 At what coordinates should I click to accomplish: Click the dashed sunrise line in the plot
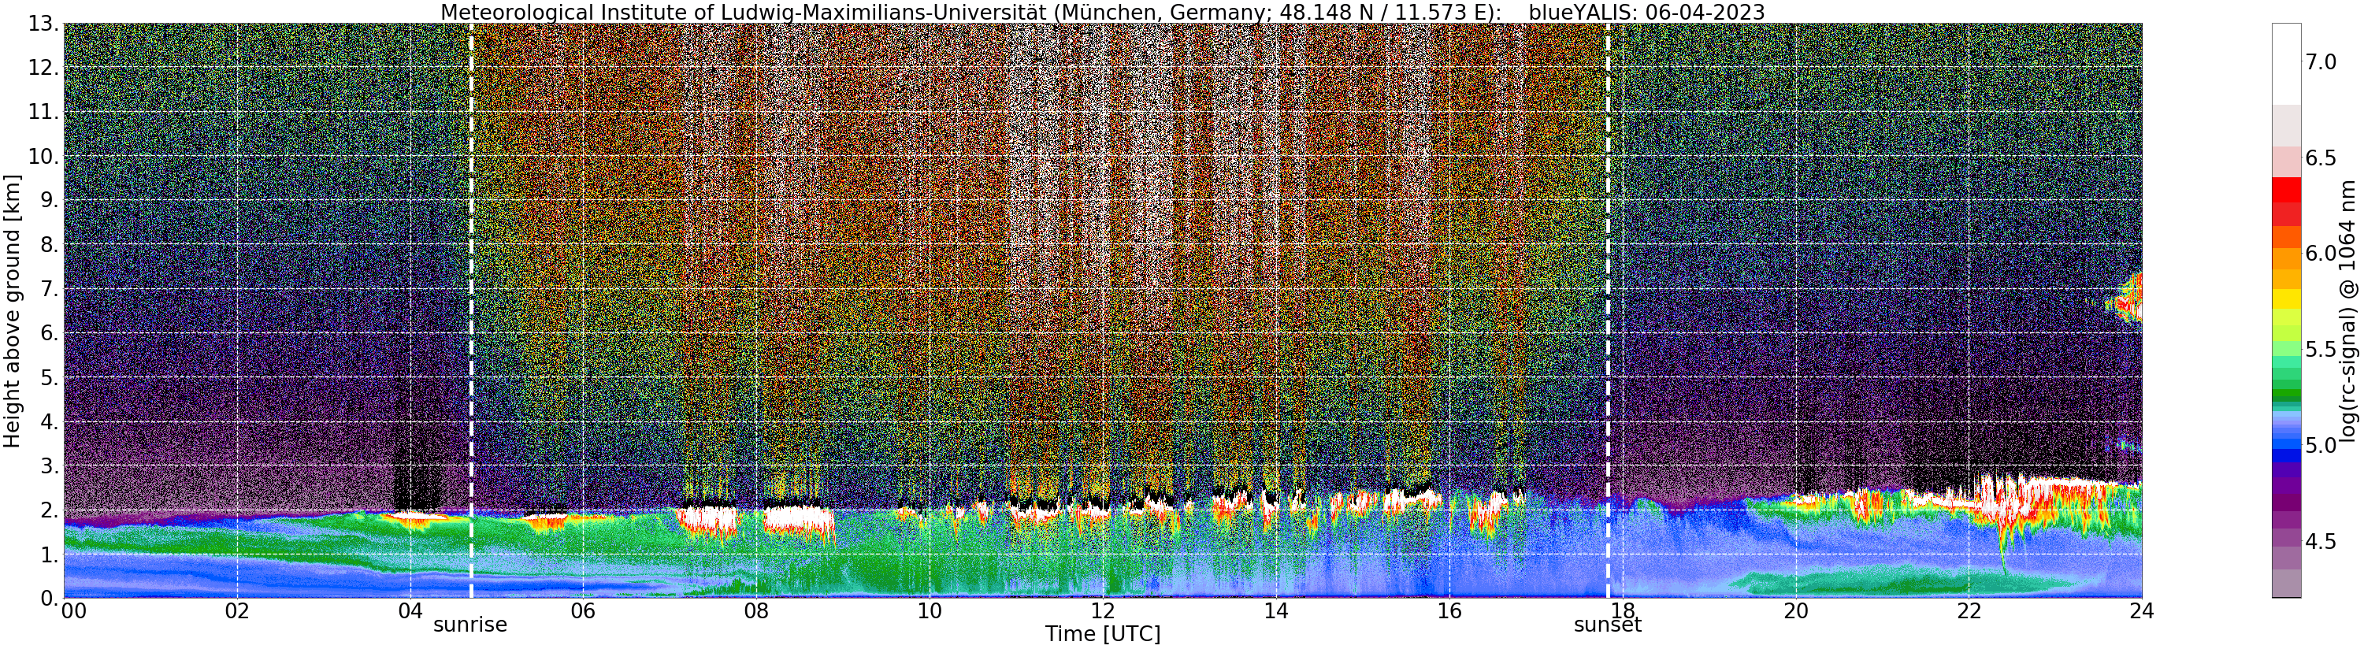471,310
